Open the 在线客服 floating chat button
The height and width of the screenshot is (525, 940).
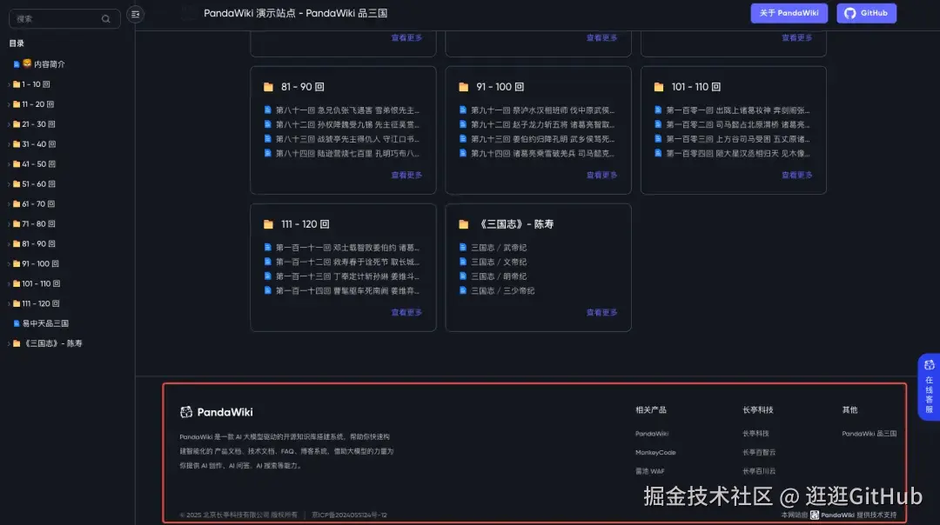click(x=930, y=389)
